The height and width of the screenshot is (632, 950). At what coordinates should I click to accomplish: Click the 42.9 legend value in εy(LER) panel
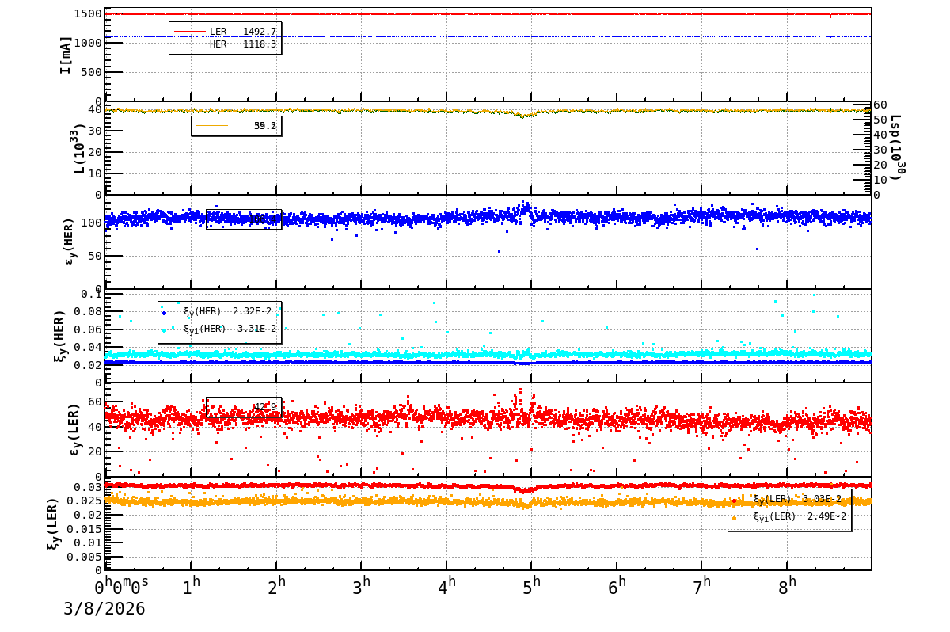pyautogui.click(x=265, y=407)
